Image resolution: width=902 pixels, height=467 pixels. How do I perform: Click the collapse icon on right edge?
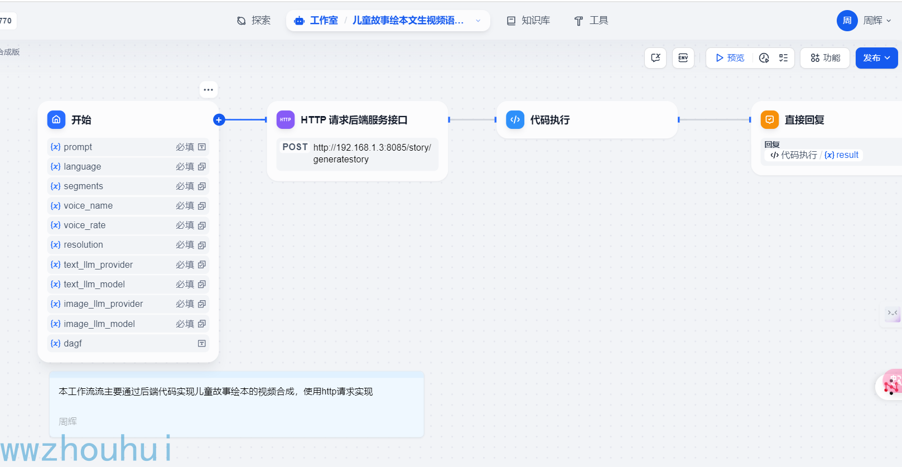point(893,313)
